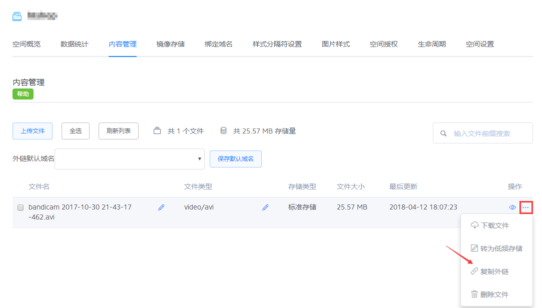Click the 刷新列表 button

pyautogui.click(x=119, y=131)
